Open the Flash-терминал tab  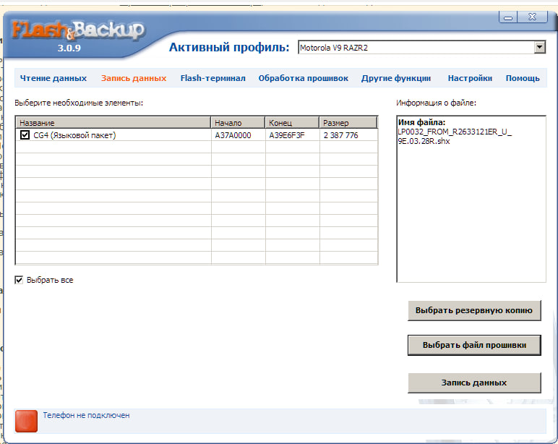click(x=213, y=78)
